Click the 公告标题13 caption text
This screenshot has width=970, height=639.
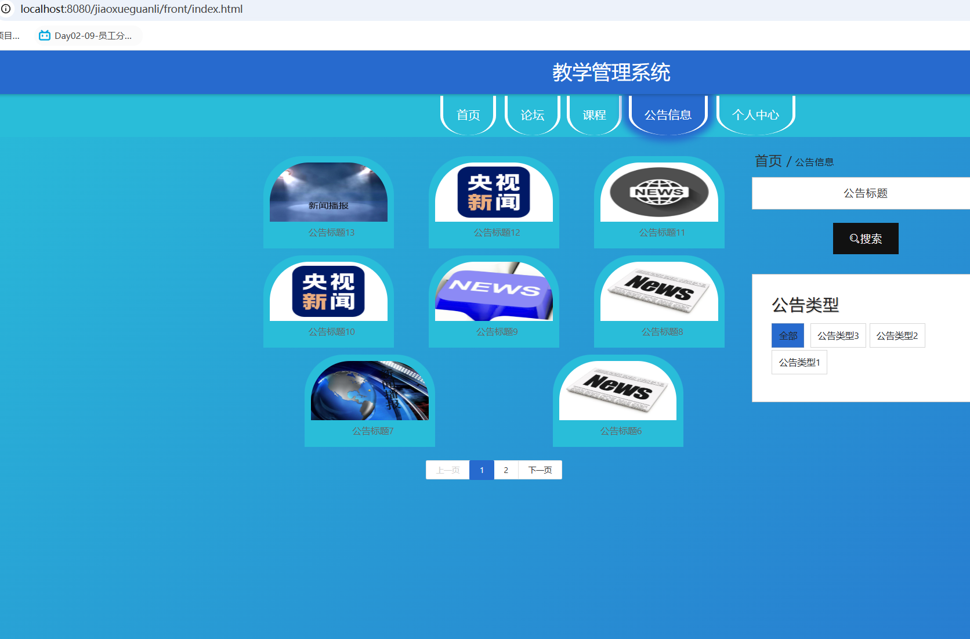coord(331,232)
